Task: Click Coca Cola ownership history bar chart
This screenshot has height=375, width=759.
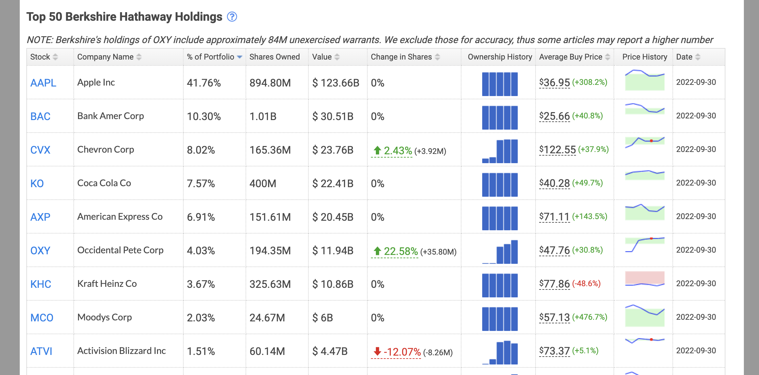Action: pyautogui.click(x=500, y=185)
